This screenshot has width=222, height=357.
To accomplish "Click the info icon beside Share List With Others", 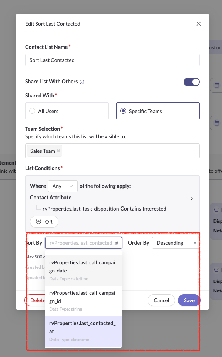I will pyautogui.click(x=82, y=82).
